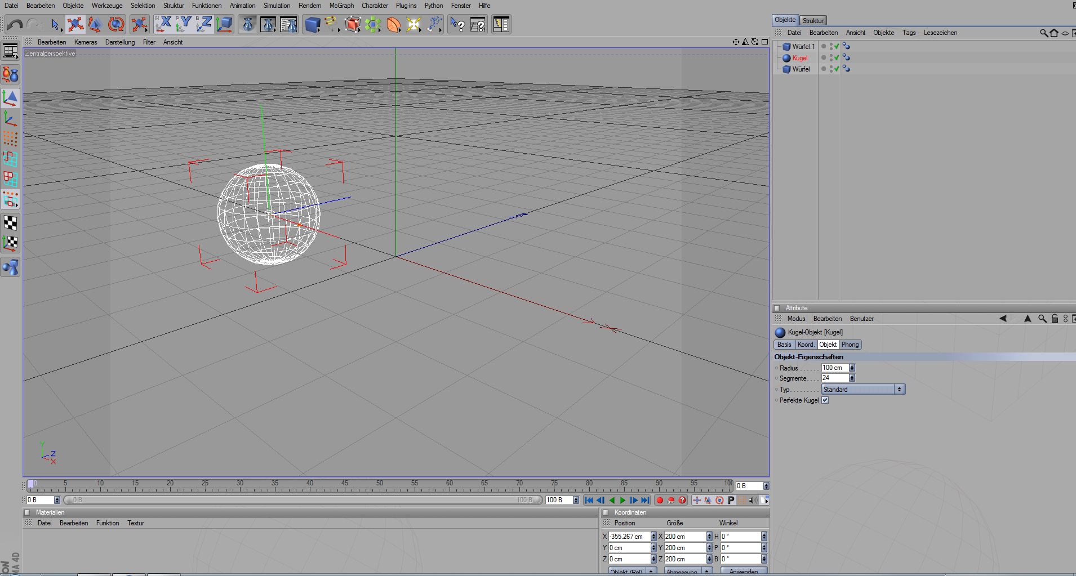The height and width of the screenshot is (576, 1076).
Task: Select the Rotate tool in top toolbar
Action: [116, 24]
